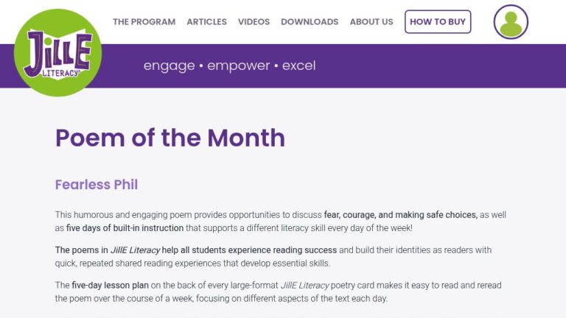566x318 pixels.
Task: Go to the ARTICLES section
Action: (x=207, y=21)
